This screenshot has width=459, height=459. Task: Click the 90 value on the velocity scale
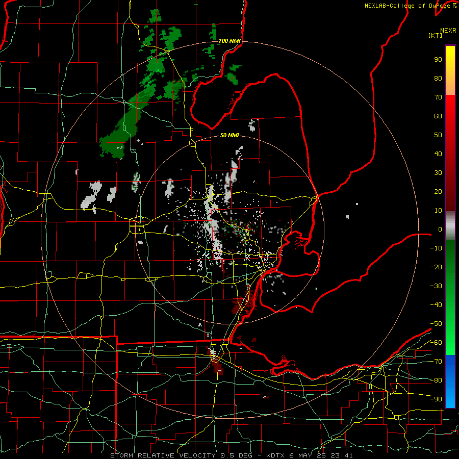point(438,60)
